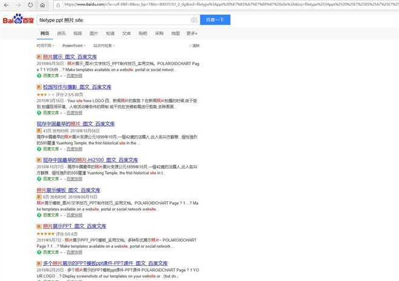Open result 现存中国最早的照片_图文_百度文库
The image size is (399, 281).
(x=76, y=124)
